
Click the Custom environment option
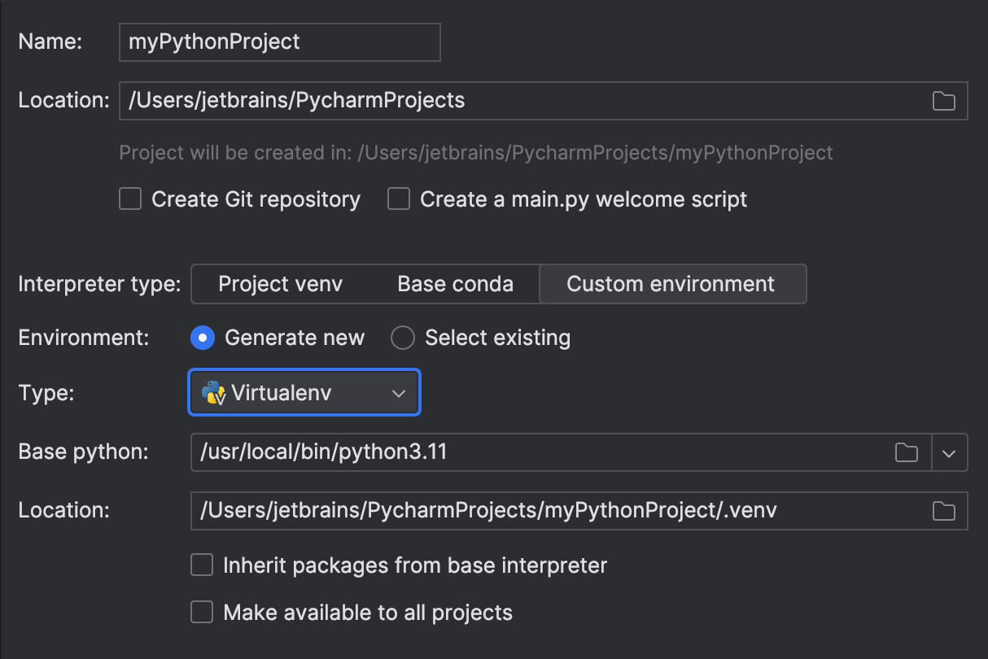[x=672, y=284]
